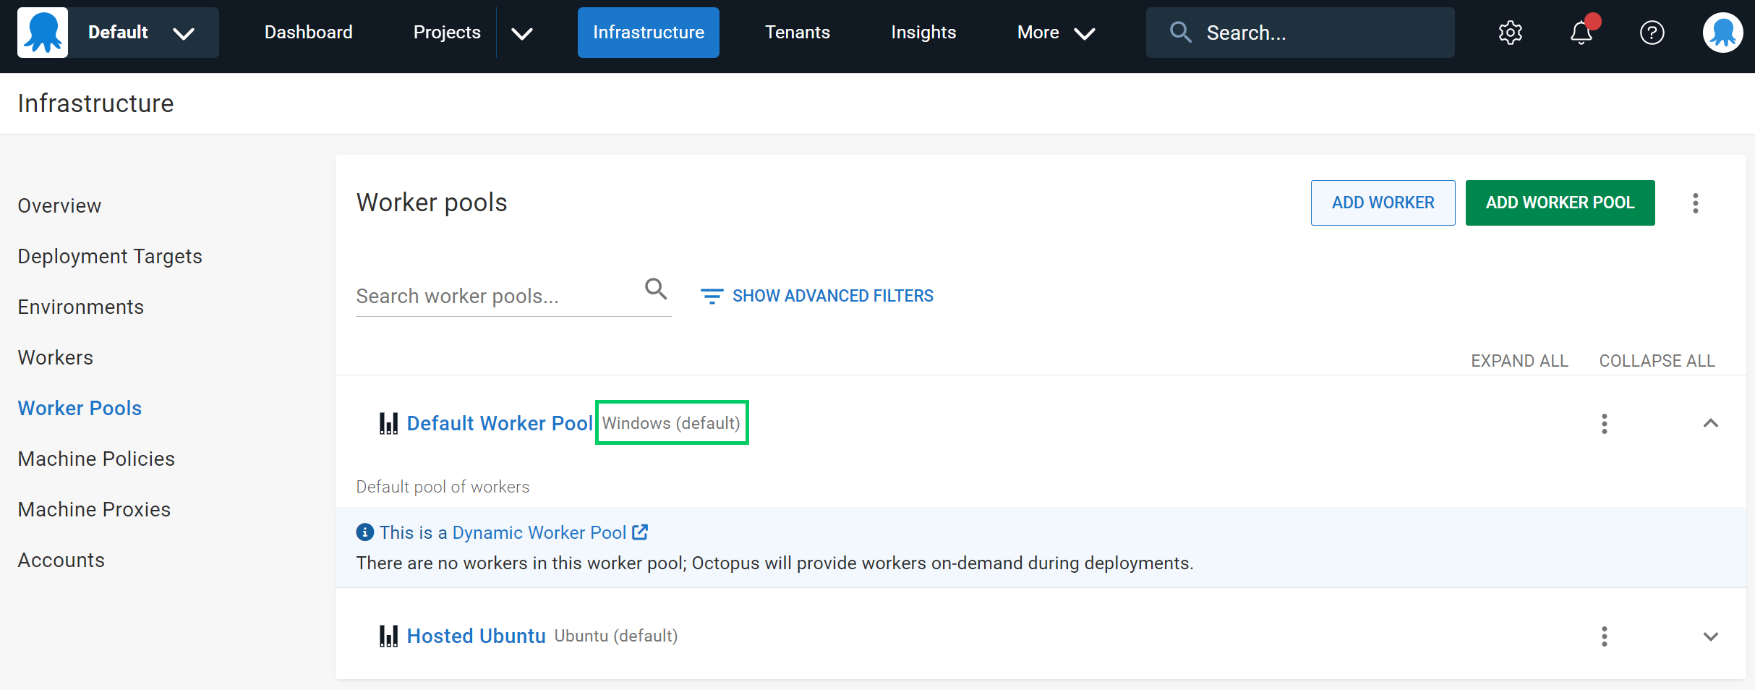The height and width of the screenshot is (690, 1755).
Task: Click the ADD WORKER POOL button
Action: [1560, 203]
